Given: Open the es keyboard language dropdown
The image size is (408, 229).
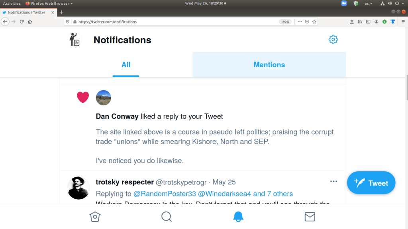Looking at the screenshot, I should coord(369,4).
